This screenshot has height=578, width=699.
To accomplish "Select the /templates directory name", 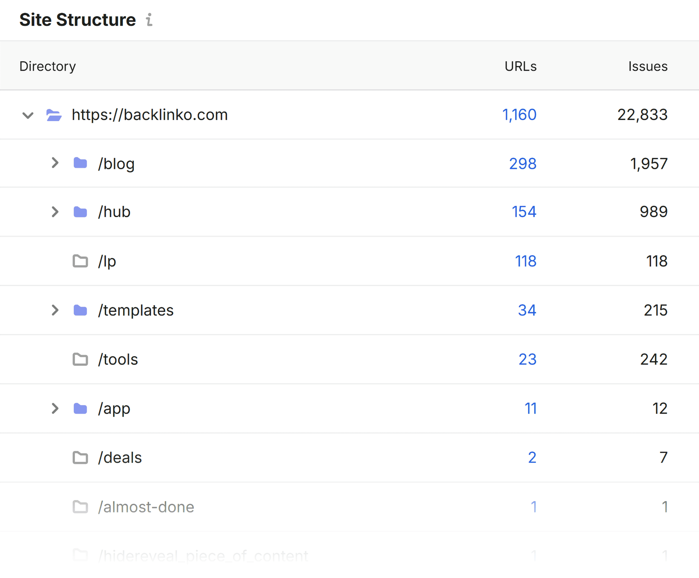I will coord(136,310).
